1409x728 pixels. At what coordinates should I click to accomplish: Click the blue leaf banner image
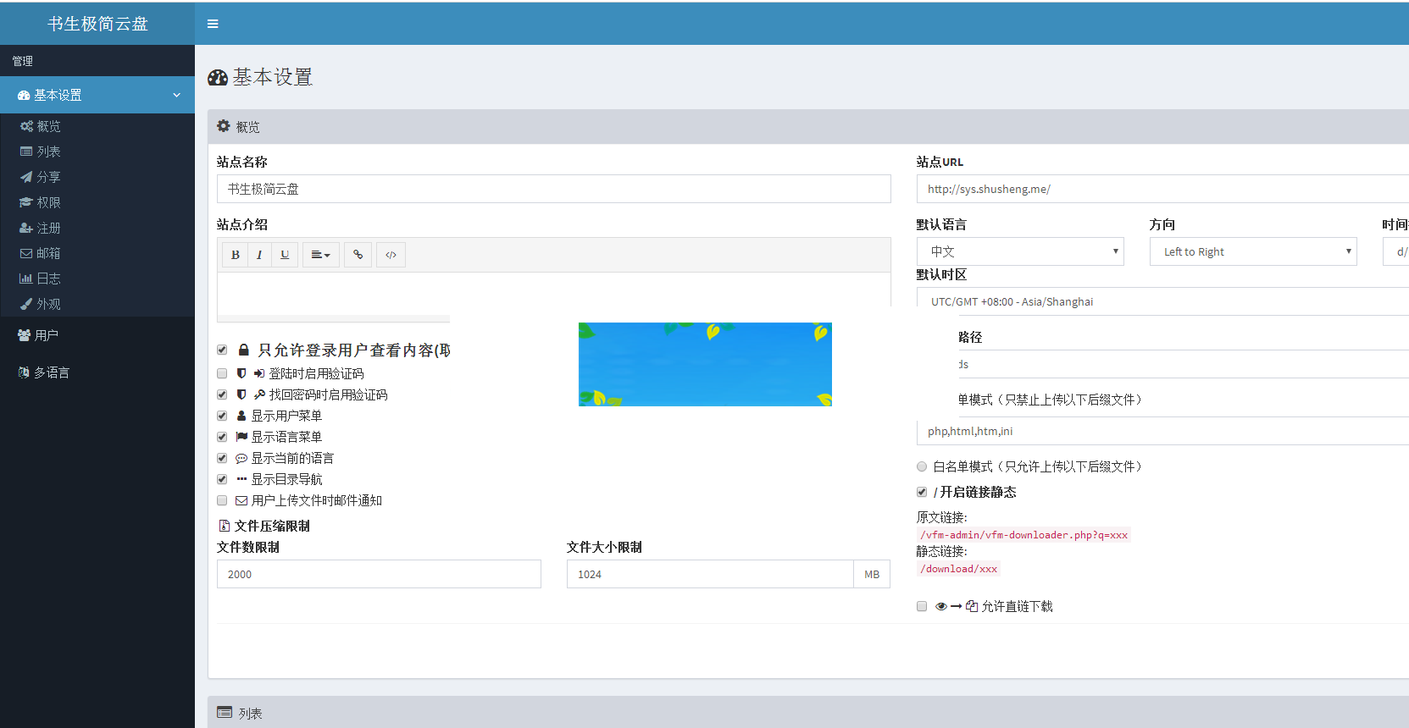[705, 364]
